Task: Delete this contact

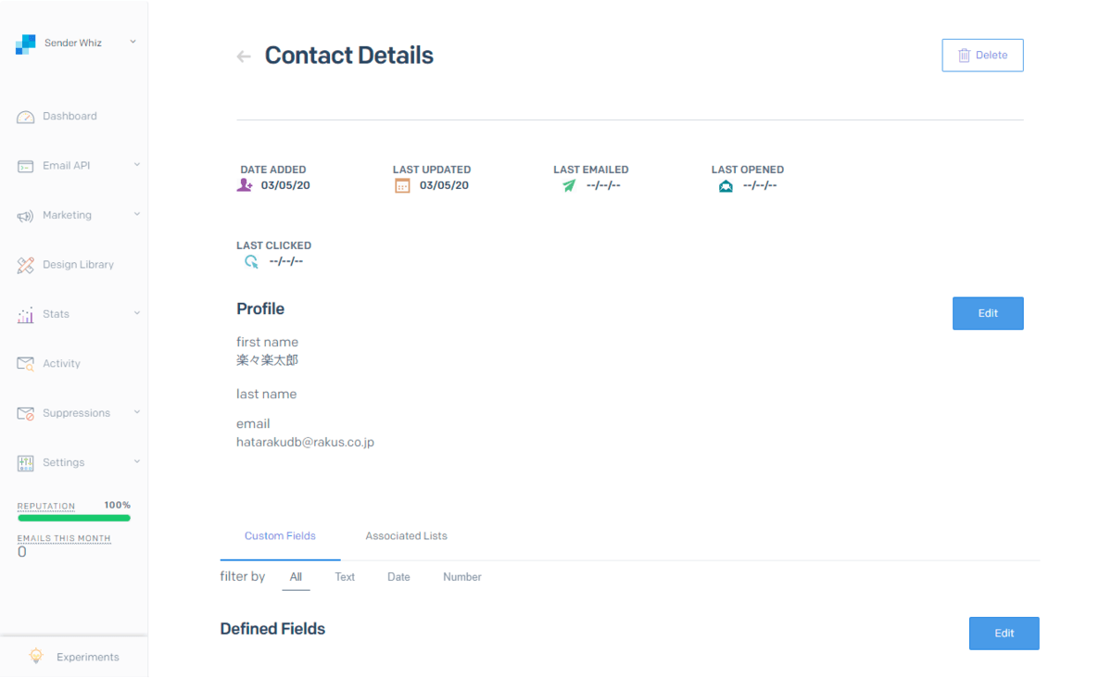Action: pyautogui.click(x=982, y=56)
